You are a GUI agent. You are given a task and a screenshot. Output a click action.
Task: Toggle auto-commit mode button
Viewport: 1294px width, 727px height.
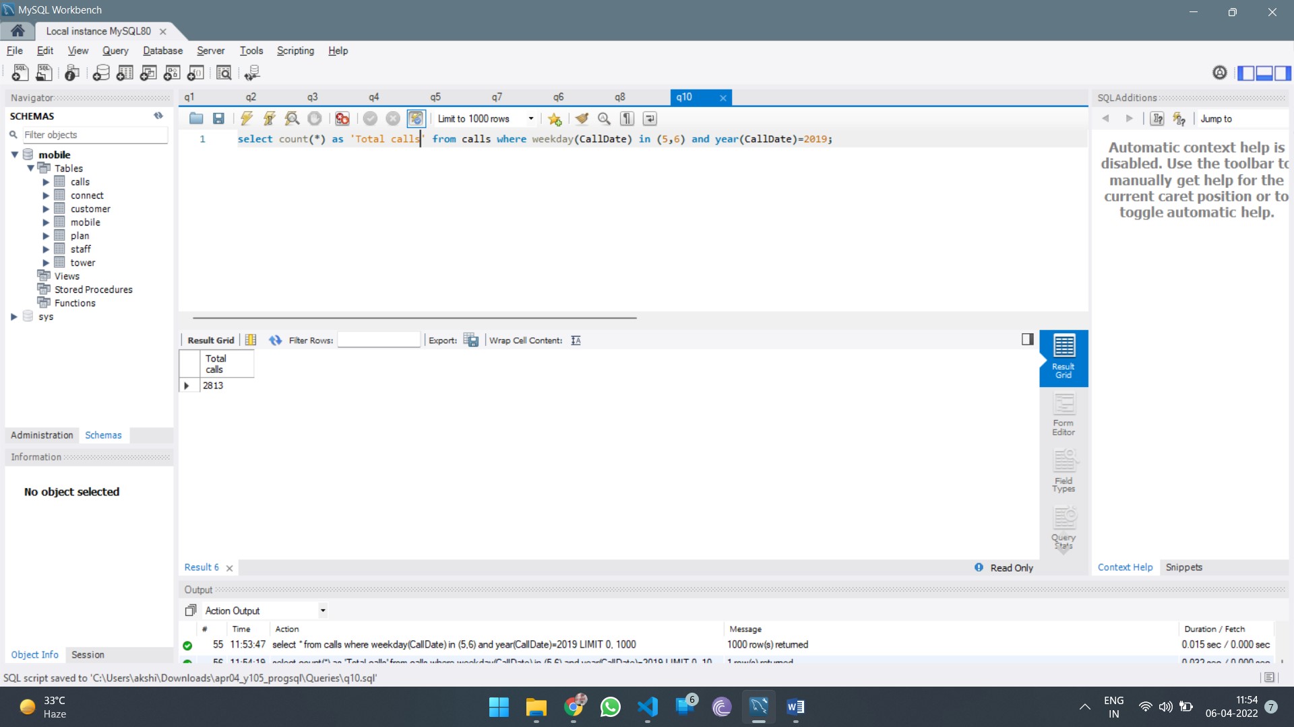click(x=416, y=118)
